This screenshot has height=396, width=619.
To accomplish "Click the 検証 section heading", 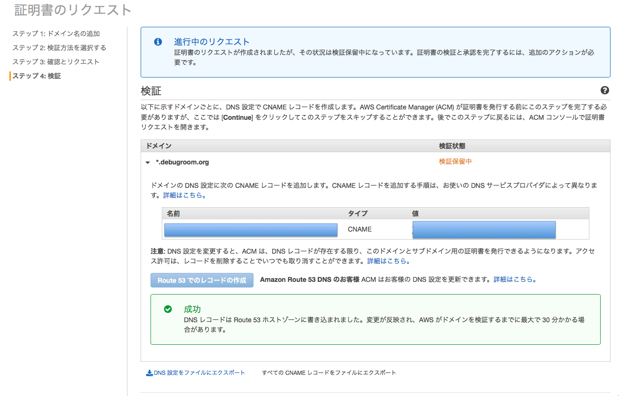I will 151,91.
